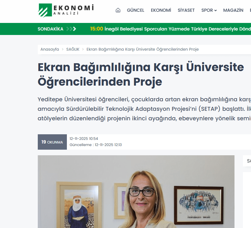Click the SONDAKİKA label
The image size is (251, 228).
[50, 29]
